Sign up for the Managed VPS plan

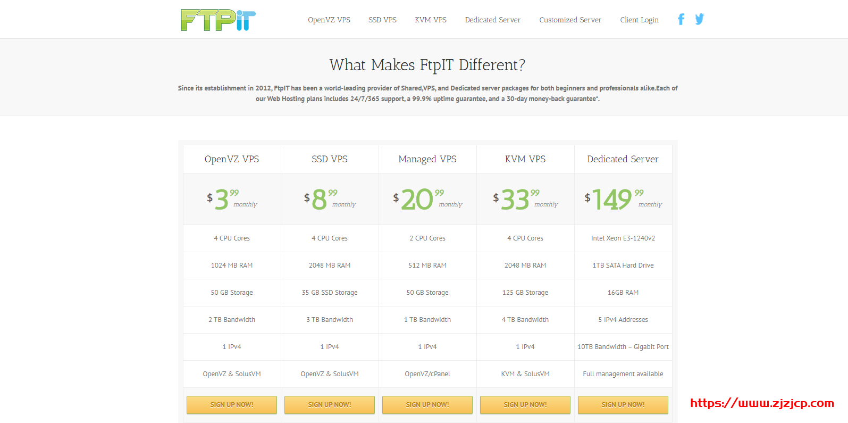(427, 405)
